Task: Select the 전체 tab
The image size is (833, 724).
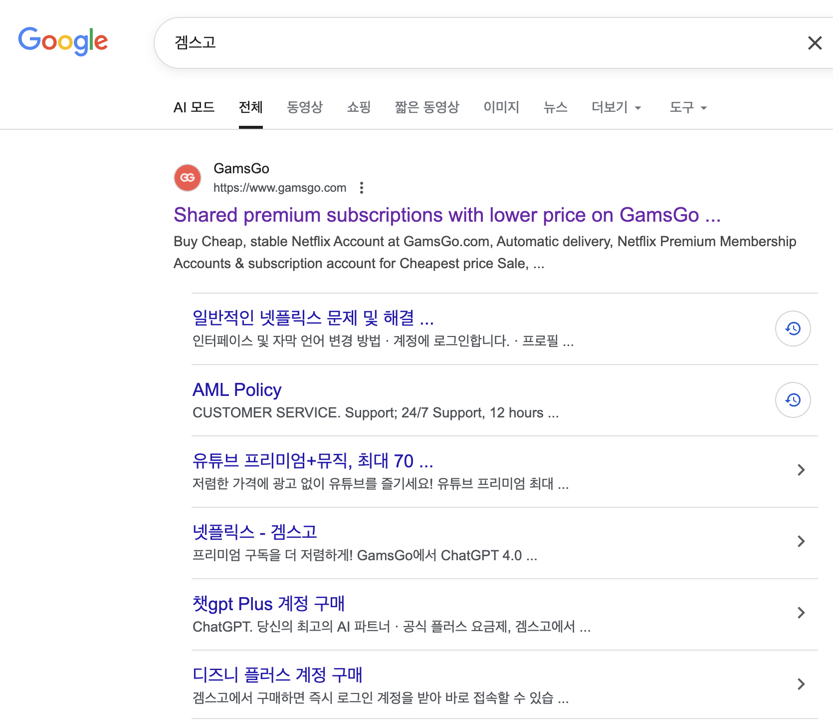Action: 251,107
